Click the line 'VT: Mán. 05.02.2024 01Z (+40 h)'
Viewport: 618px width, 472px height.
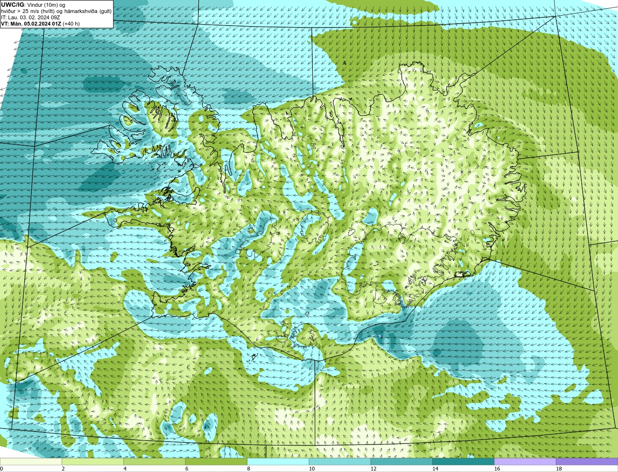[x=41, y=24]
